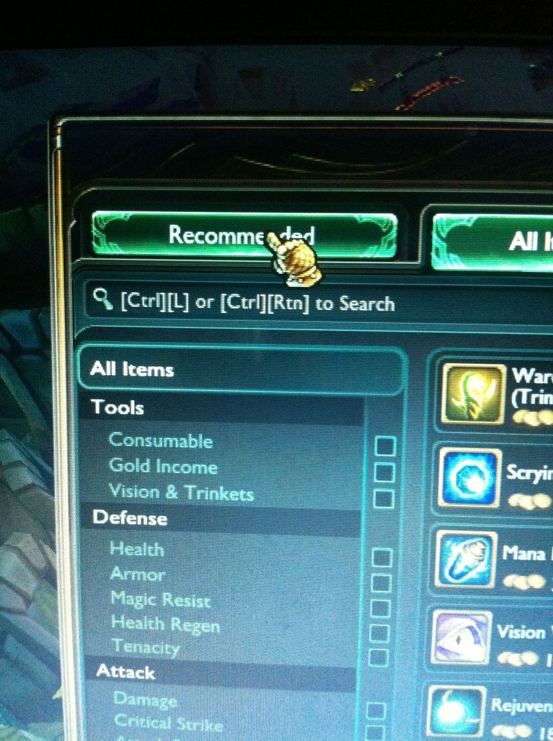Screen dimensions: 553x741
Task: Click the item search field
Action: pos(319,304)
